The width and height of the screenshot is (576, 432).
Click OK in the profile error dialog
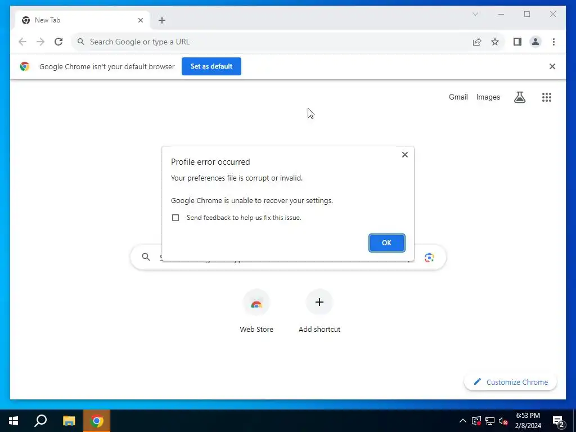click(386, 243)
